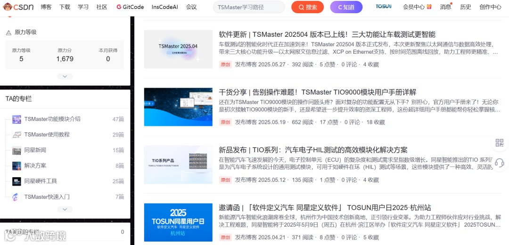Open 消息 notifications link
The image size is (509, 245).
(446, 7)
